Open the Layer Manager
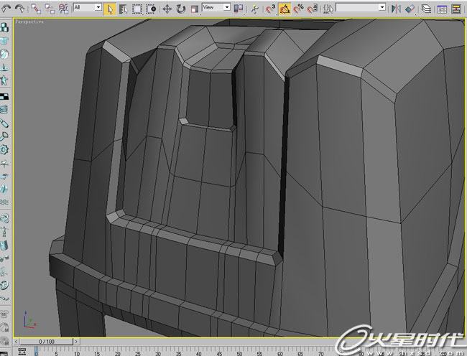This screenshot has height=356, width=467. (427, 9)
